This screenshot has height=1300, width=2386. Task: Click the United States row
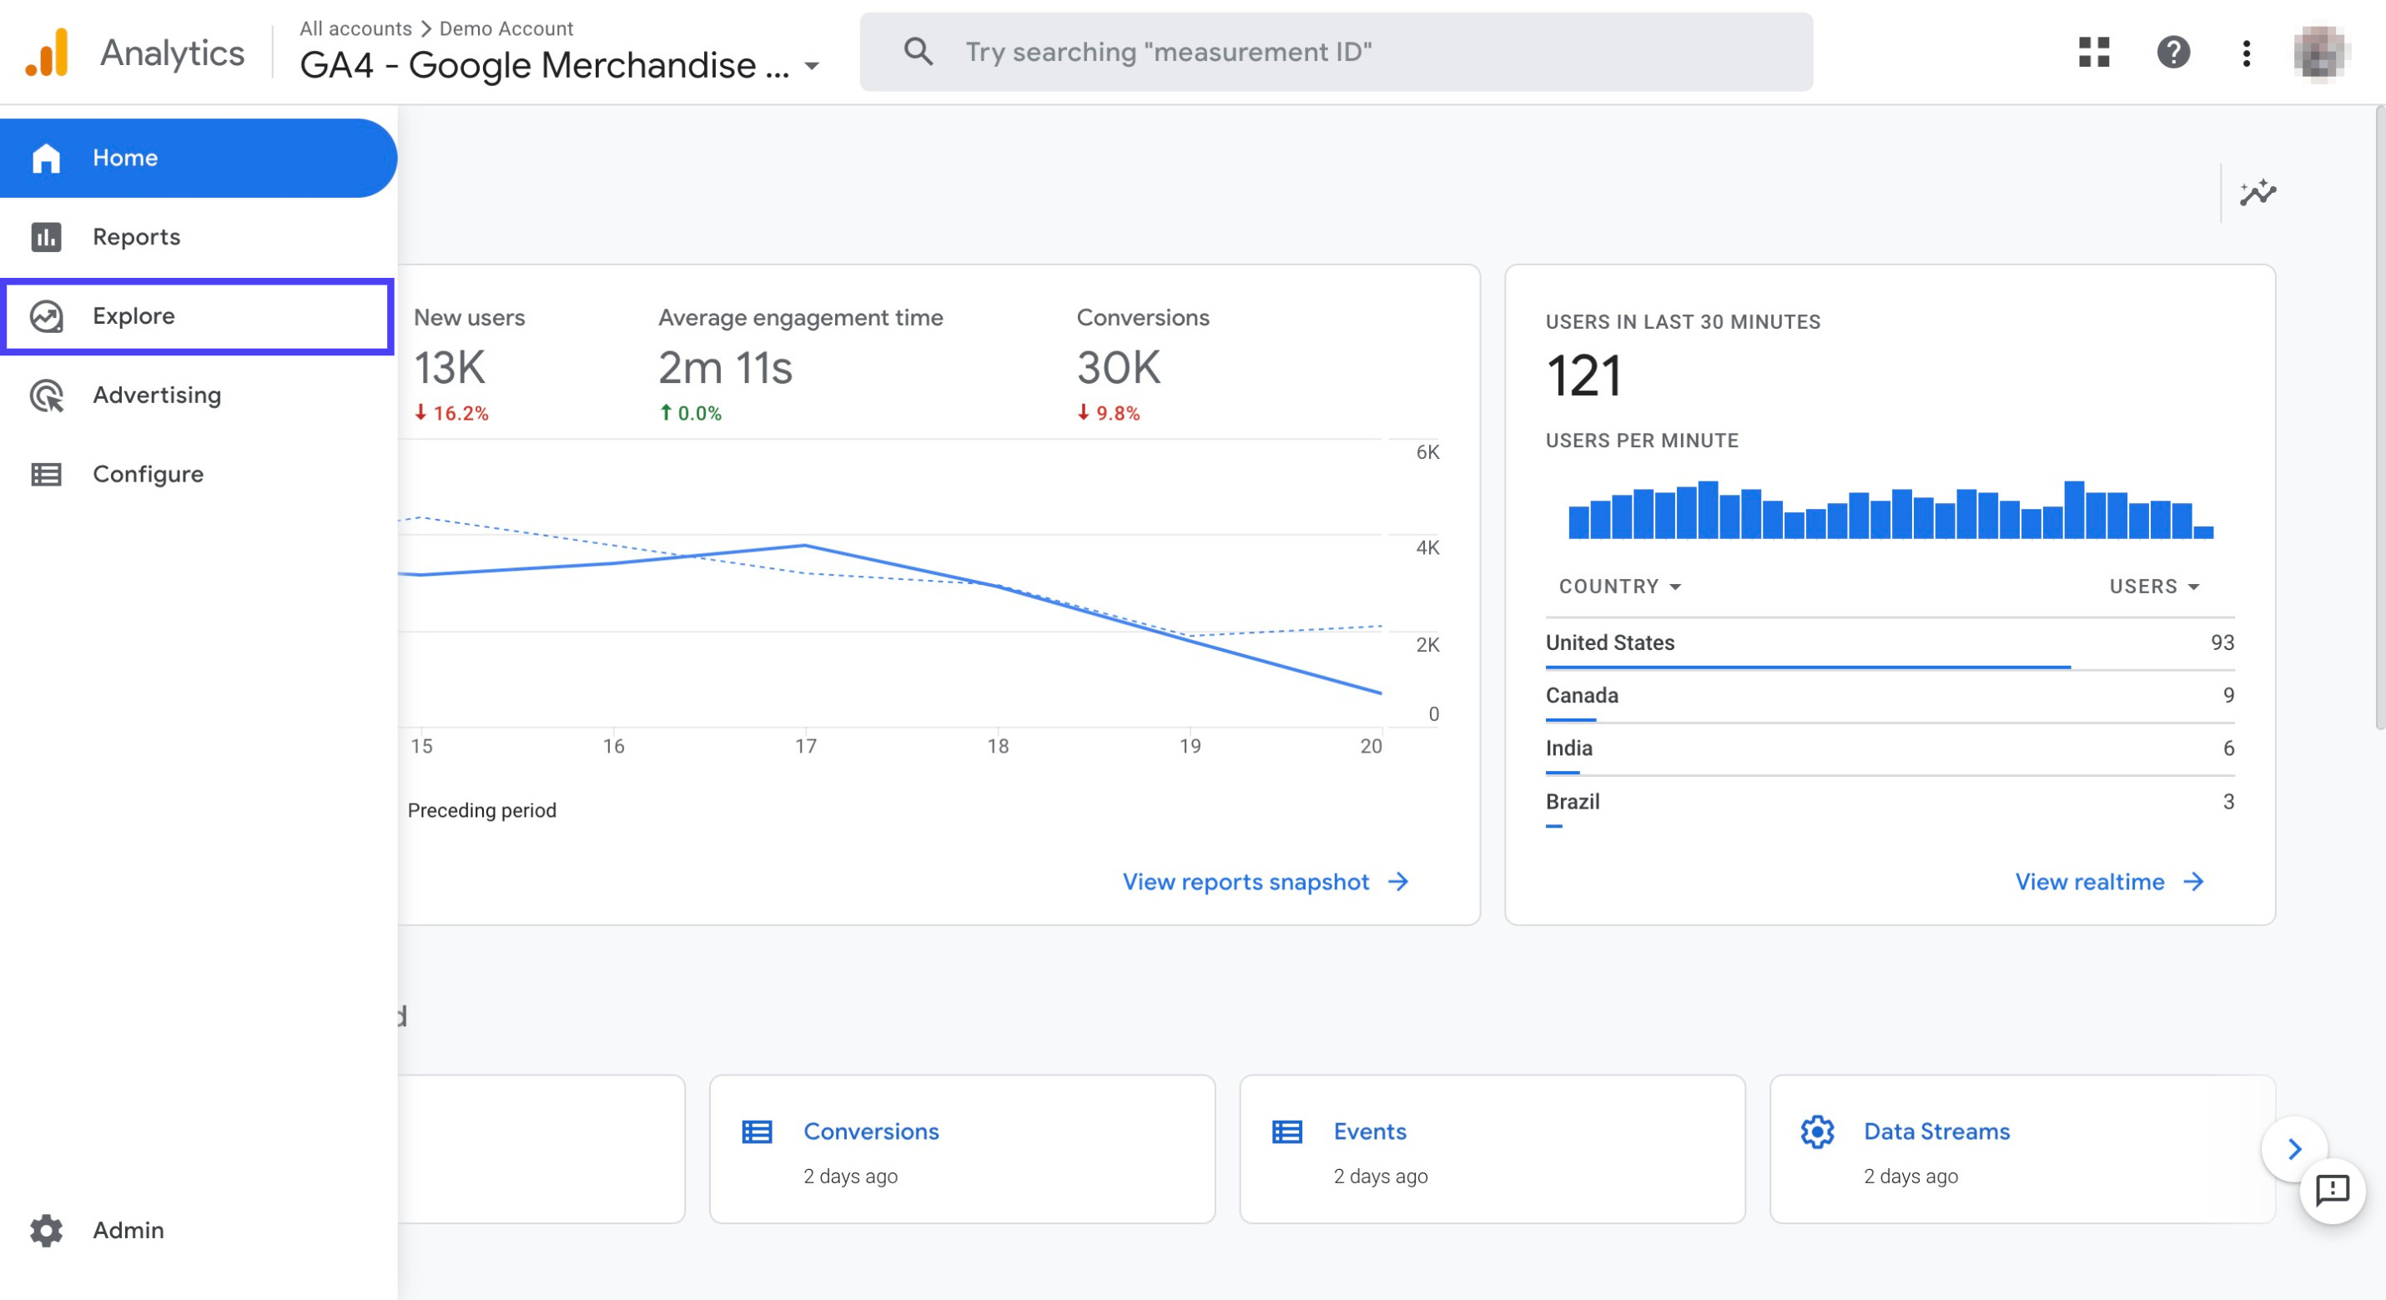pos(1890,643)
